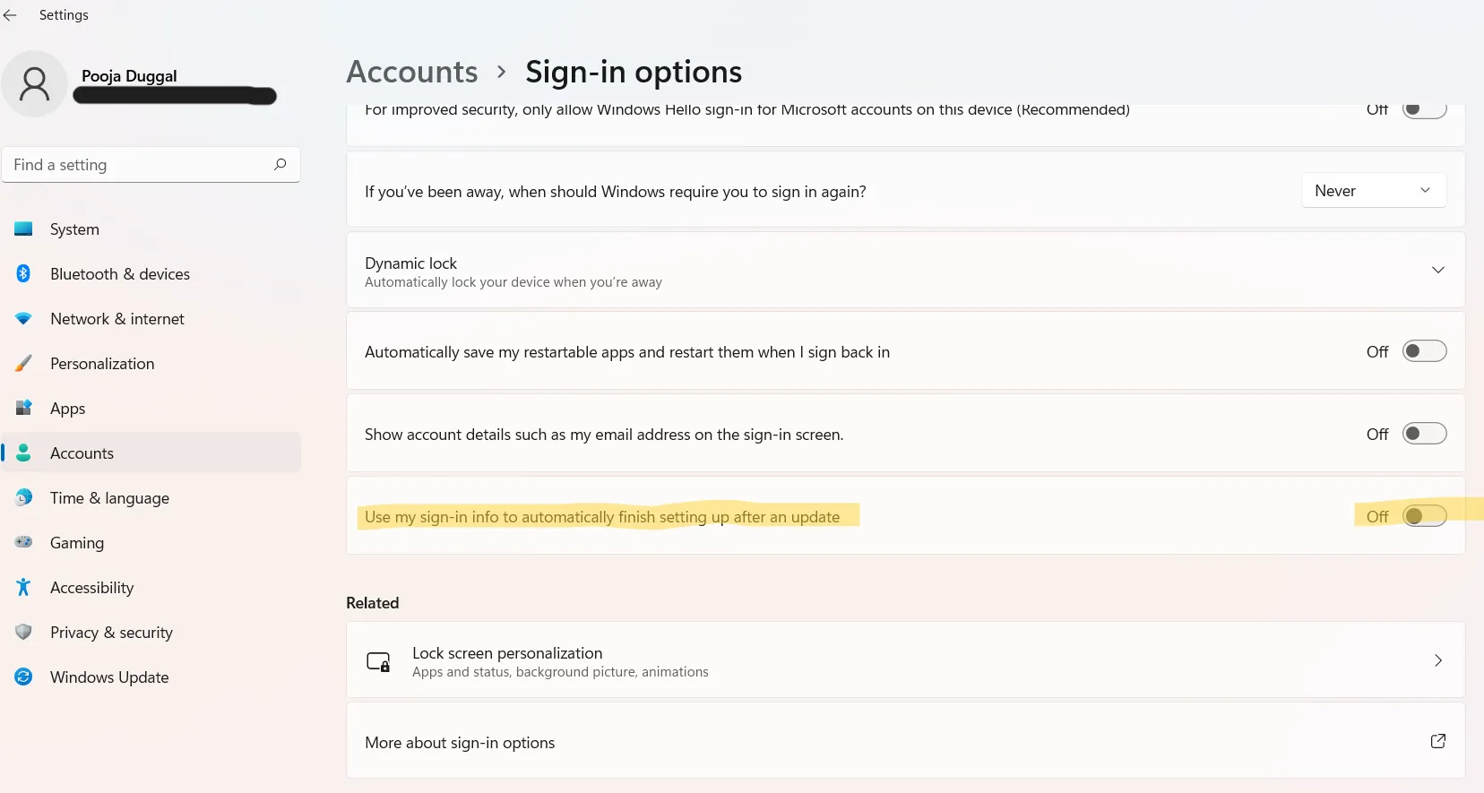
Task: Open the Never sign-in dropdown
Action: 1373,190
